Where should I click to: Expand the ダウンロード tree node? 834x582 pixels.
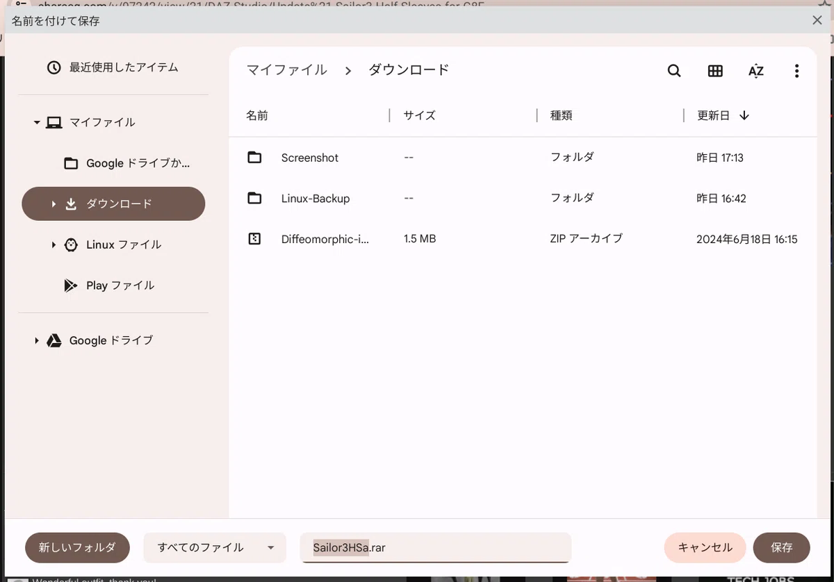pos(54,204)
